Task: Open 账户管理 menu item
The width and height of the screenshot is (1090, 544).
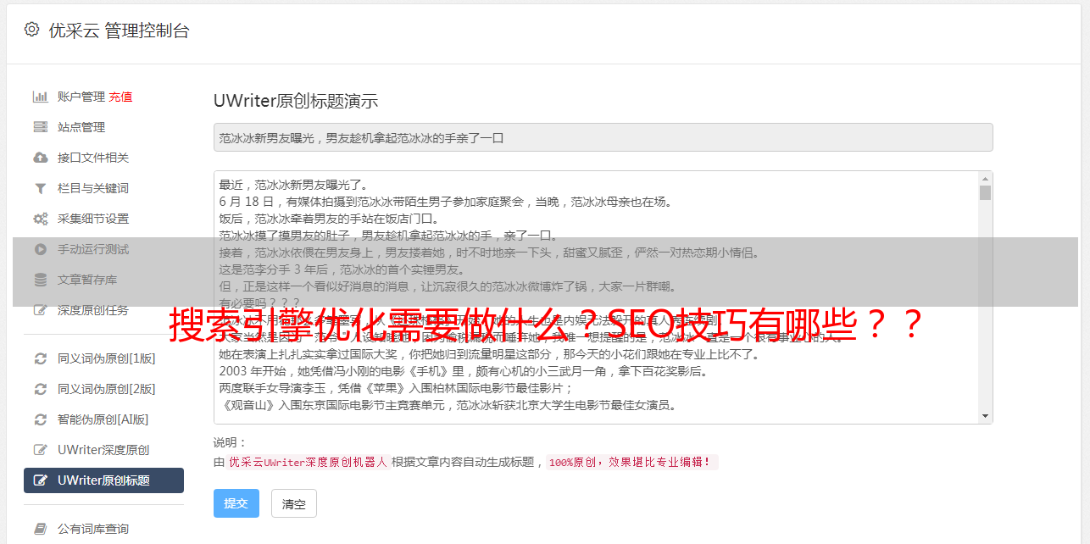Action: [81, 97]
